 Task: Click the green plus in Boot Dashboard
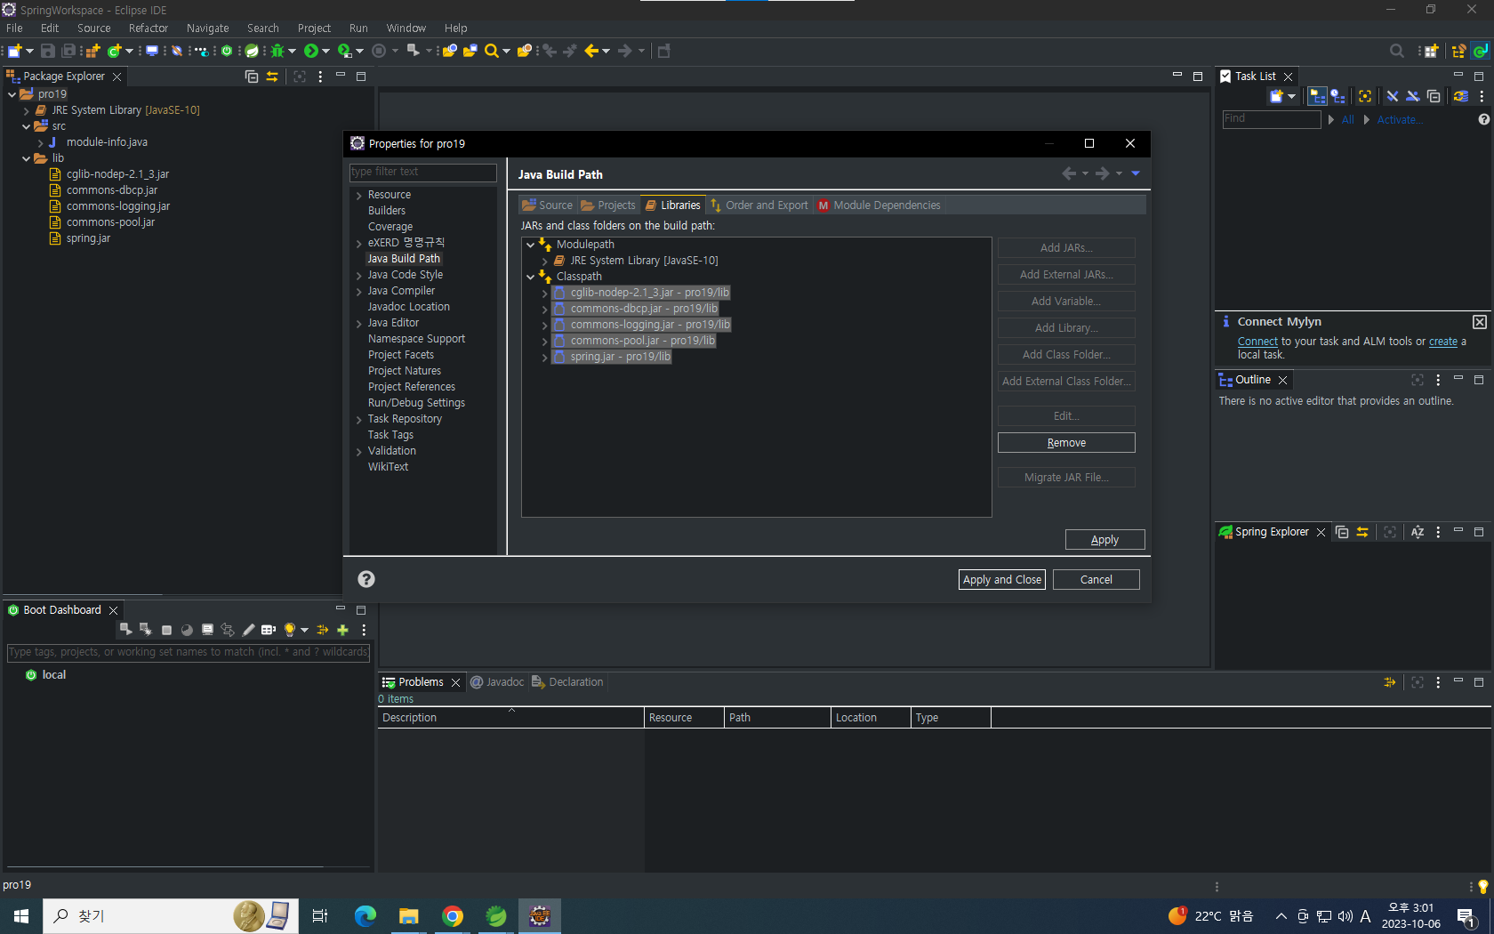click(x=342, y=630)
